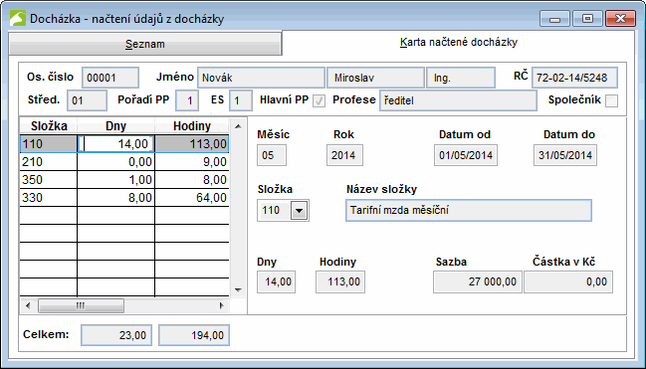Click the Hodiny column header
Viewport: 646px width, 369px height.
[x=192, y=126]
